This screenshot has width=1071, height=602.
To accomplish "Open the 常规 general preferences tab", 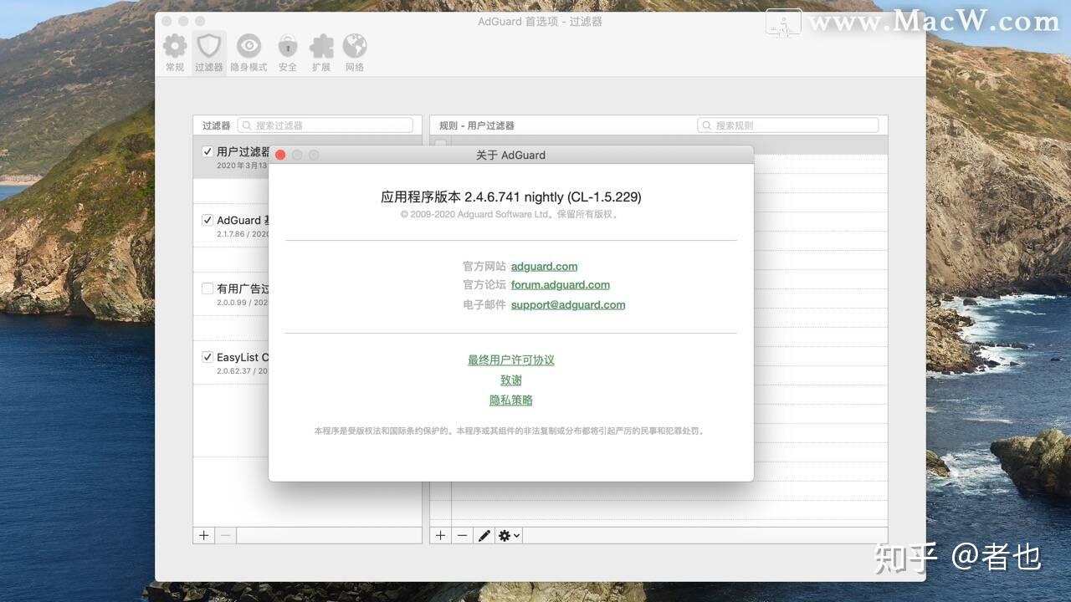I will [x=175, y=54].
